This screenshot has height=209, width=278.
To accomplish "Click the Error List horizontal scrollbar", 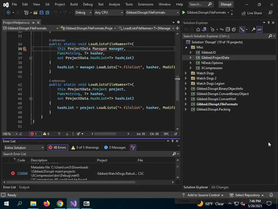I will 71,182.
